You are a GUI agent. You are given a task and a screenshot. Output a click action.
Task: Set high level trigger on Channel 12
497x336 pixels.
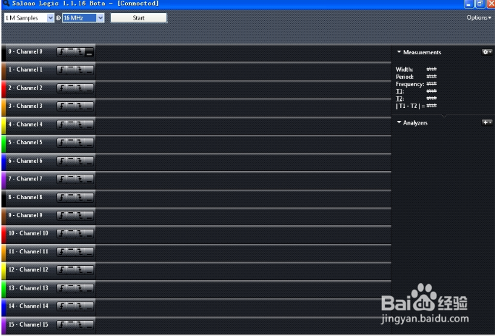pyautogui.click(x=71, y=269)
